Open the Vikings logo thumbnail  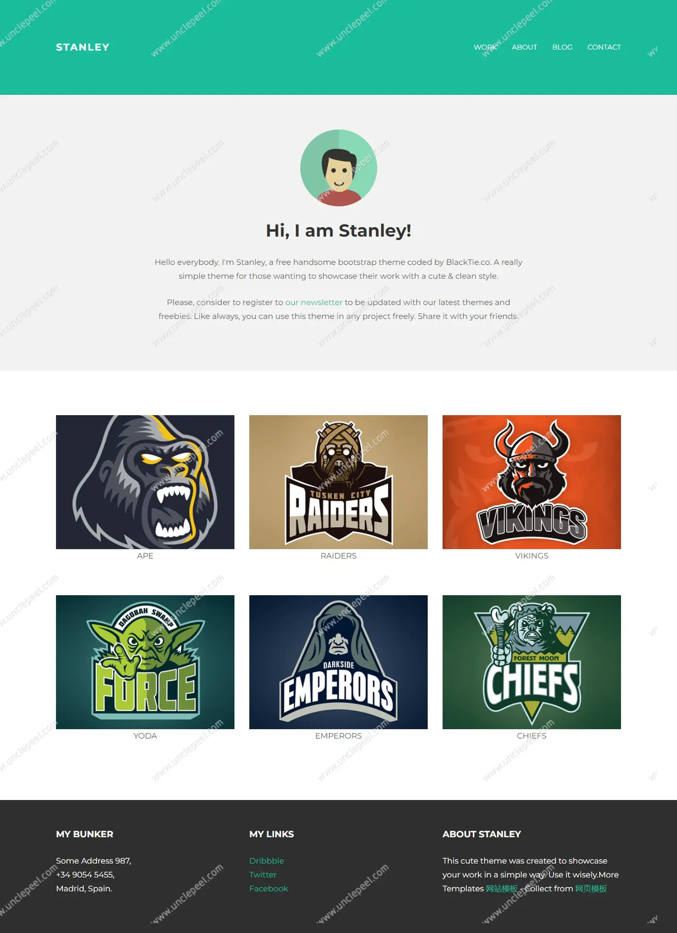pyautogui.click(x=531, y=482)
